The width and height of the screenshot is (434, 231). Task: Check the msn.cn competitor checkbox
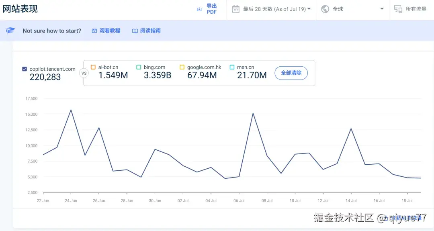pyautogui.click(x=232, y=67)
